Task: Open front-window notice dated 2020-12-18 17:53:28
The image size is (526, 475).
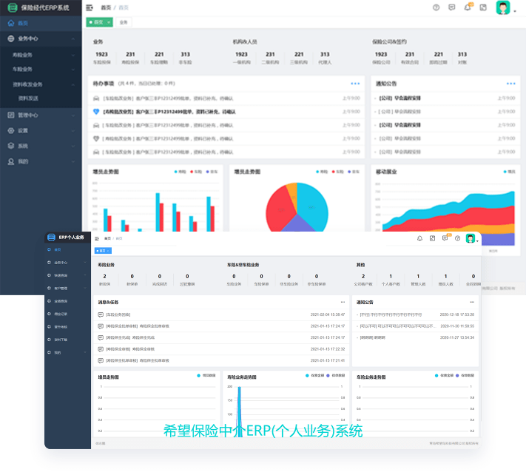Action: tap(415, 314)
